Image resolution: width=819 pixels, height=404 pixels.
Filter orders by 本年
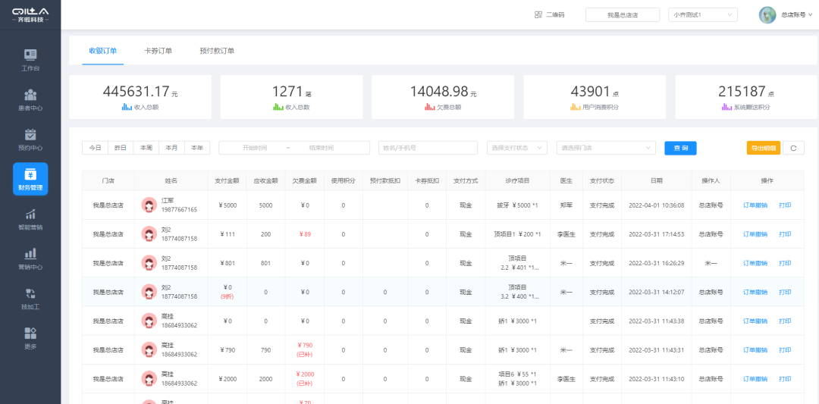click(x=197, y=148)
